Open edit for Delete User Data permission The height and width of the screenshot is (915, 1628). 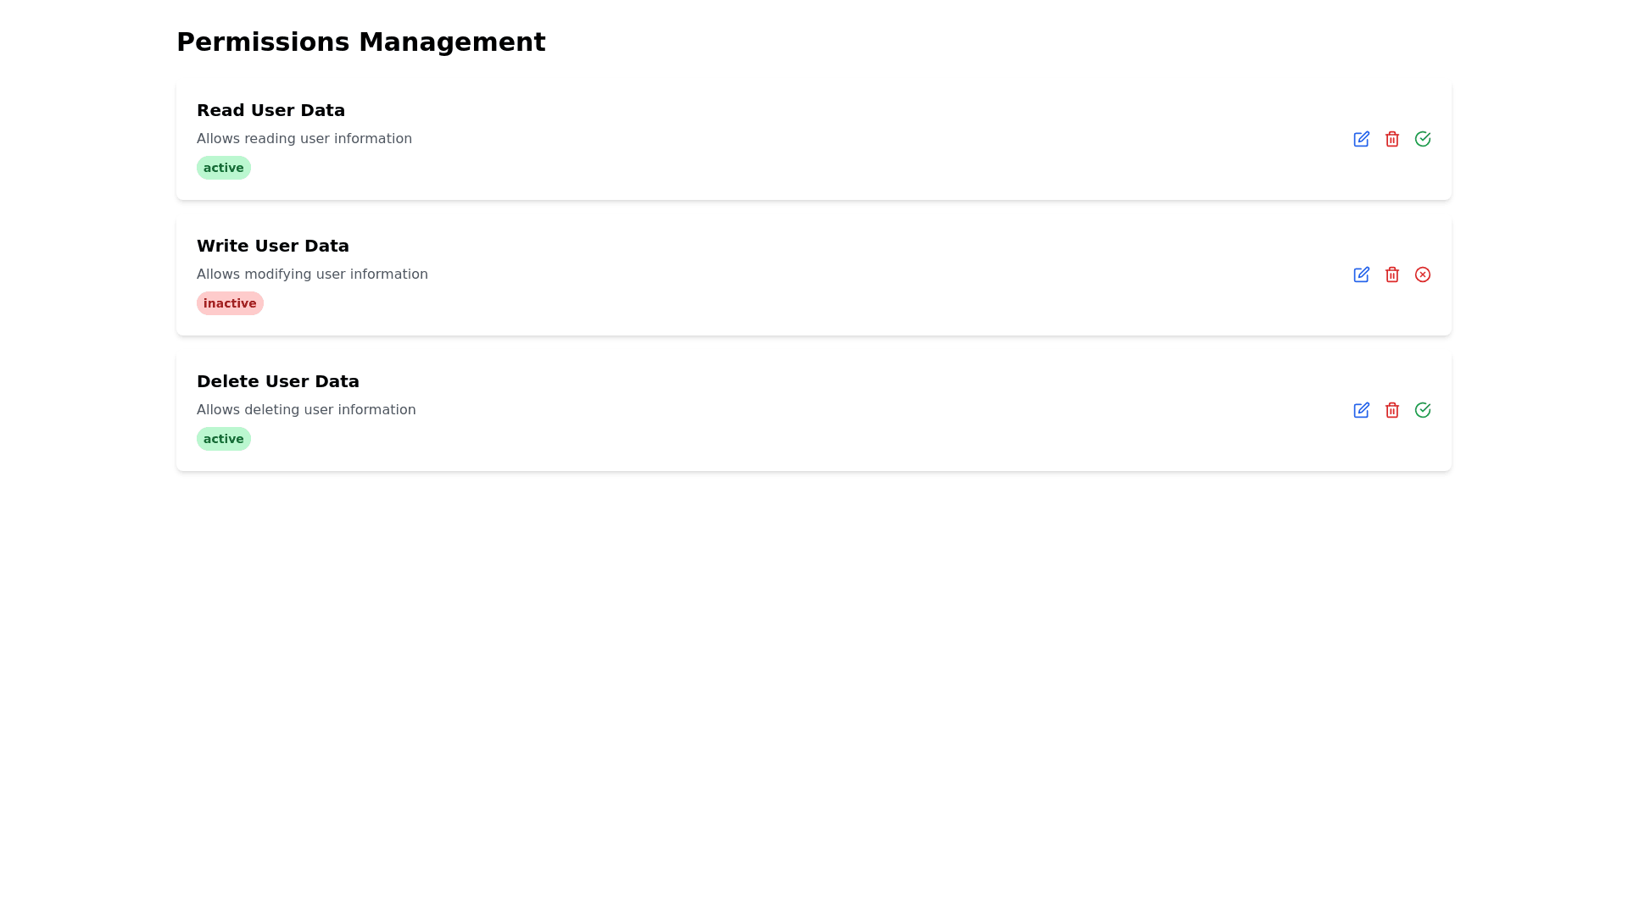coord(1361,410)
